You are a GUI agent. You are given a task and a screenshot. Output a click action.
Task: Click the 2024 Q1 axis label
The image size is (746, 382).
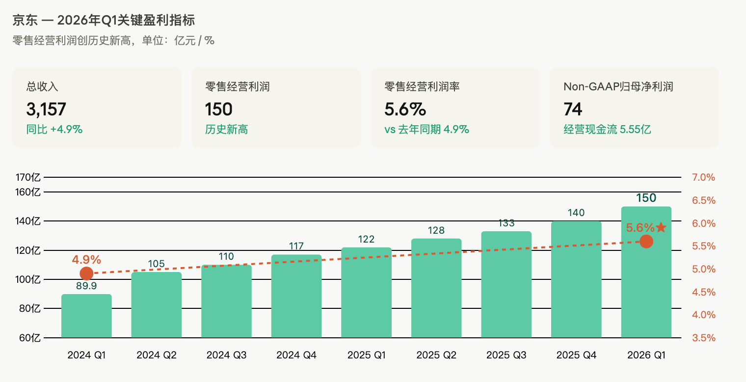point(86,355)
